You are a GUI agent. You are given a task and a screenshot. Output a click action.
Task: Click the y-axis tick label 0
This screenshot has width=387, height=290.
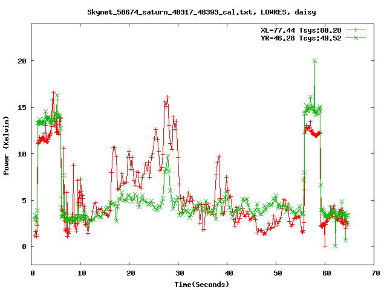[24, 246]
